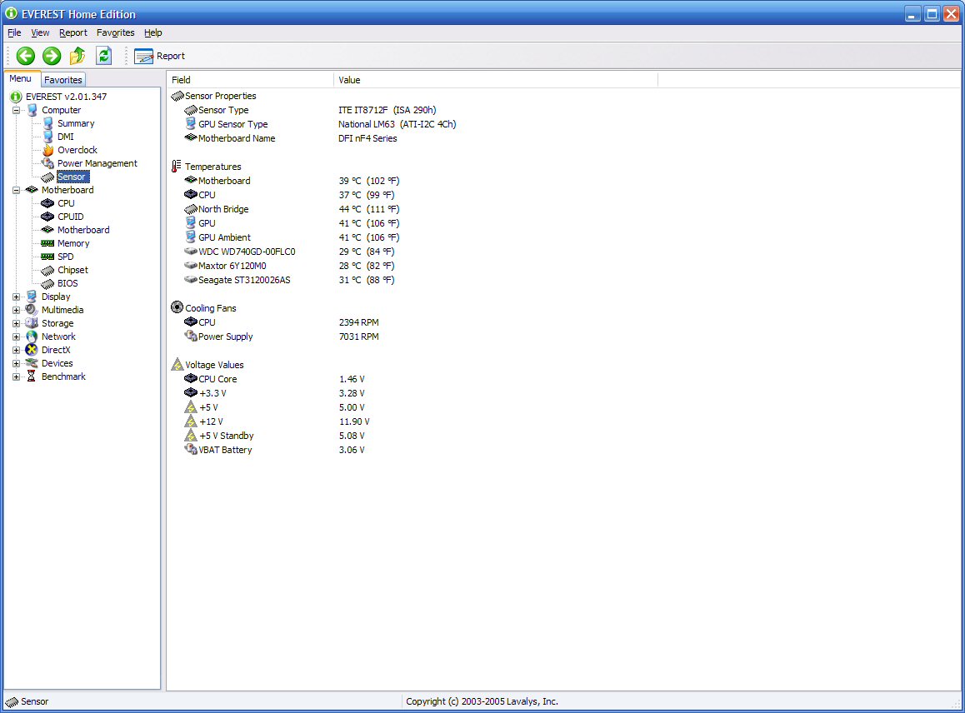Expand the DirectX tree node

pos(17,350)
